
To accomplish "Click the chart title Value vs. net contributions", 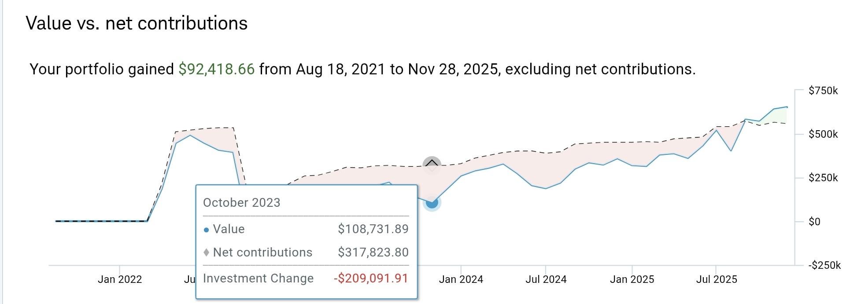I will point(137,23).
